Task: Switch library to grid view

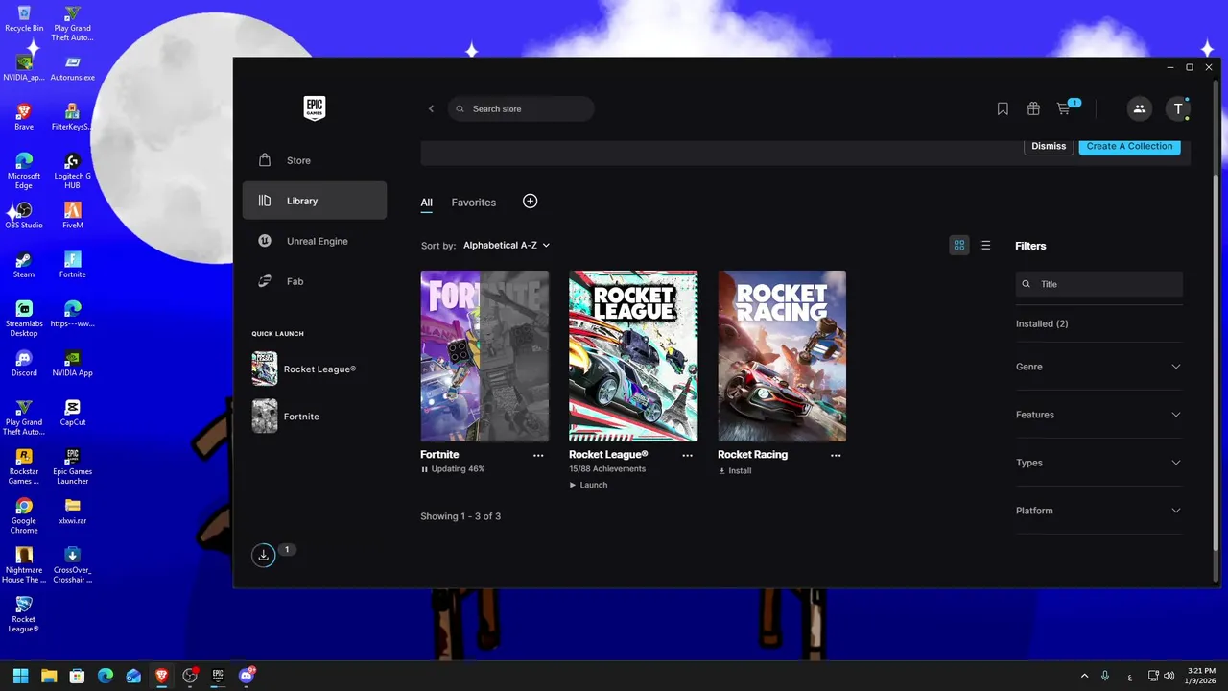Action: click(x=958, y=246)
